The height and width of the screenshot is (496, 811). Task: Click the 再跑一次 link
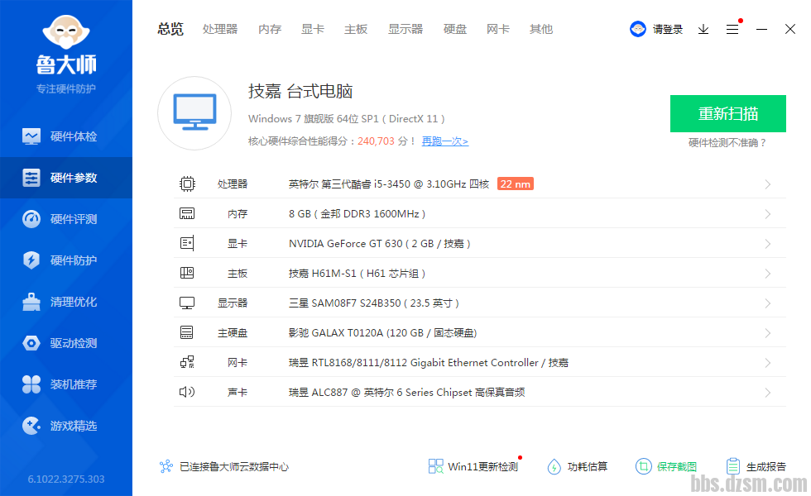coord(444,141)
